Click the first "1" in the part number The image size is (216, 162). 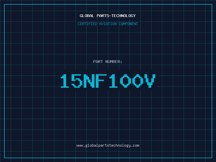pos(65,81)
